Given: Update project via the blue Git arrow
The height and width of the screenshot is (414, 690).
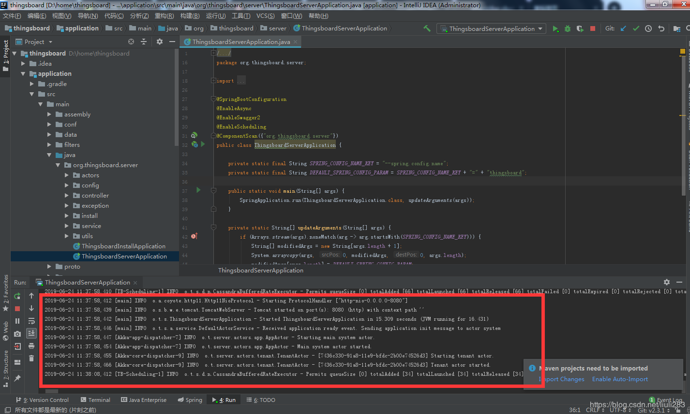Looking at the screenshot, I should [623, 29].
